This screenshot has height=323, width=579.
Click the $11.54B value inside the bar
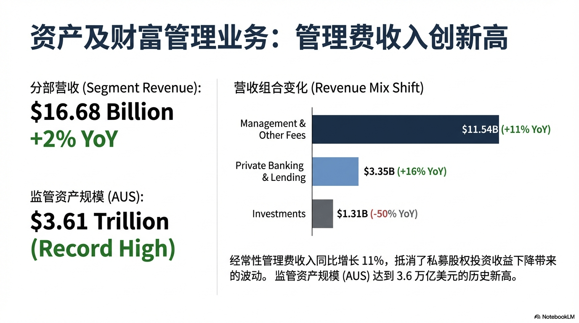[x=480, y=129]
